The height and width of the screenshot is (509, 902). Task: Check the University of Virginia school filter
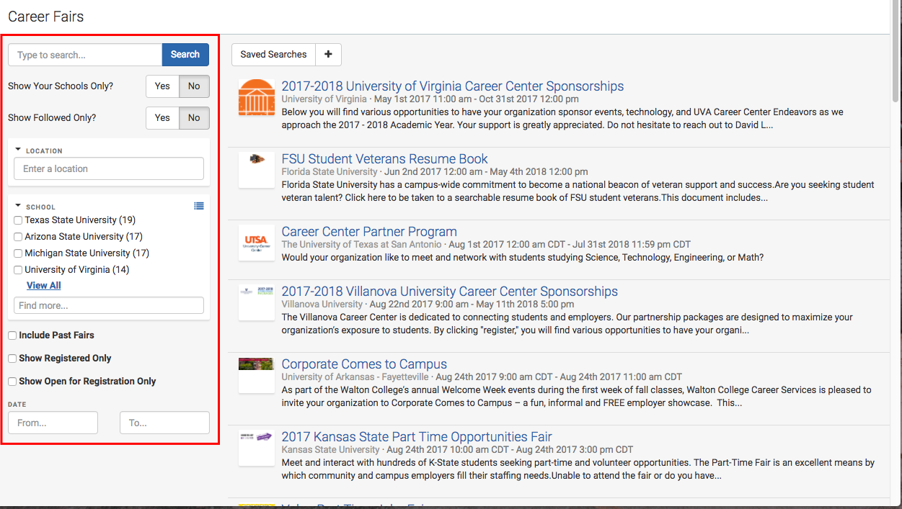point(18,270)
